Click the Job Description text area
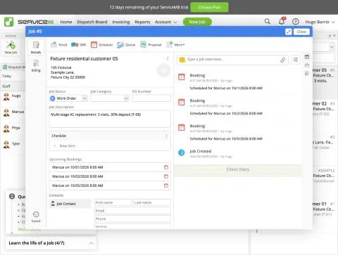The height and width of the screenshot is (255, 338). [110, 119]
